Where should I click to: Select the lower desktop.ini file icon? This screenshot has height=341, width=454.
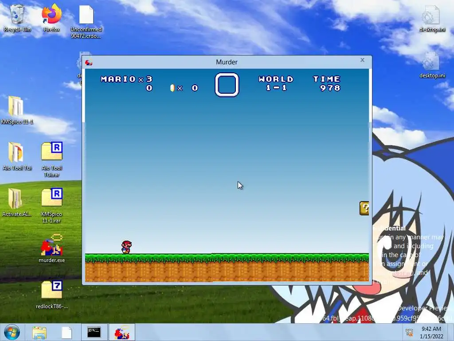[x=432, y=65]
